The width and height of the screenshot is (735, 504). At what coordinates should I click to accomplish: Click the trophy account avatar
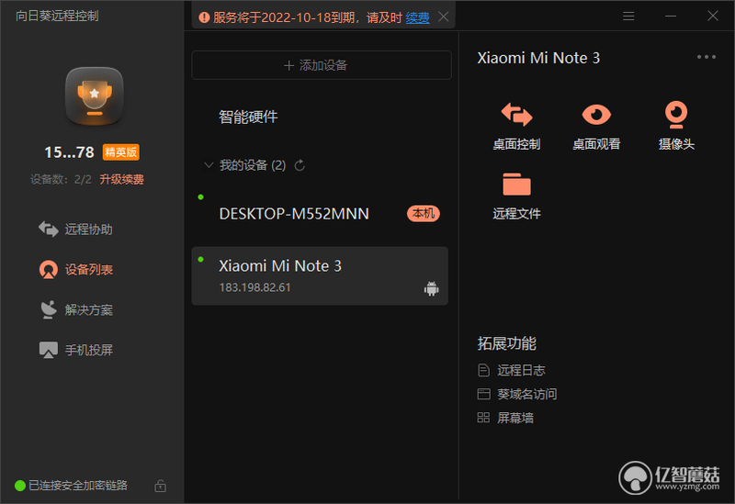click(95, 96)
